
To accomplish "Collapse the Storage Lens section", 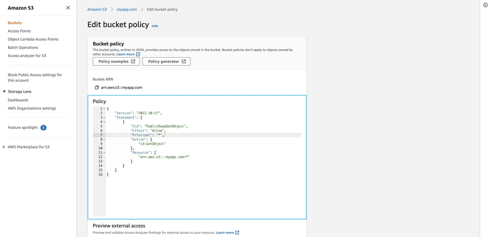I will (4, 91).
